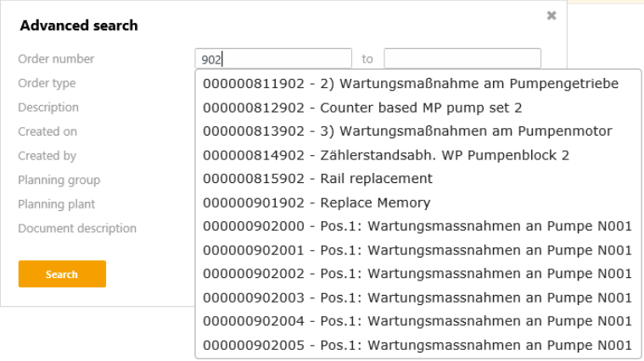Choose order 000000902002 suggestion
Image resolution: width=644 pixels, height=361 pixels.
point(417,274)
